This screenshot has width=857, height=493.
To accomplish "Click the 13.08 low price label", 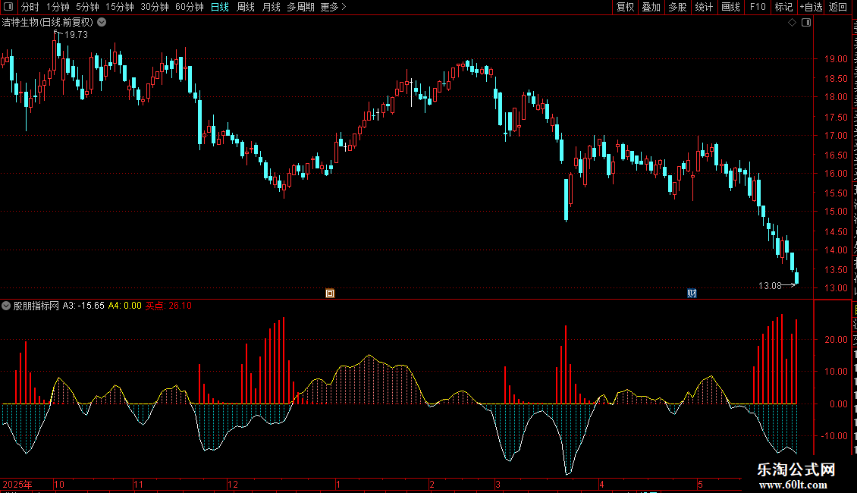I will click(x=770, y=286).
